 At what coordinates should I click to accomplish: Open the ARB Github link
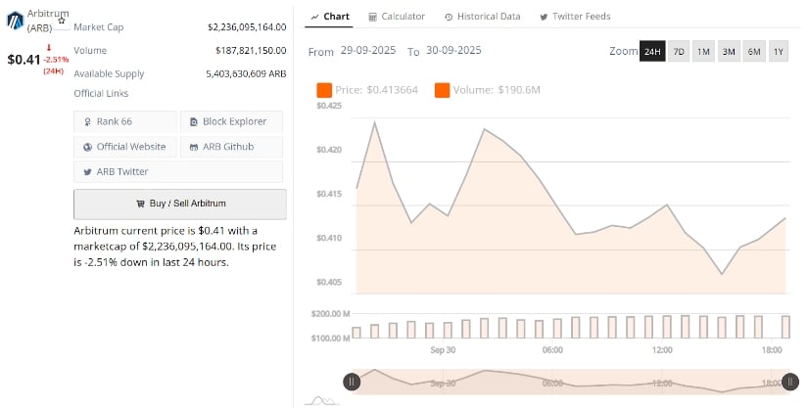[x=232, y=147]
